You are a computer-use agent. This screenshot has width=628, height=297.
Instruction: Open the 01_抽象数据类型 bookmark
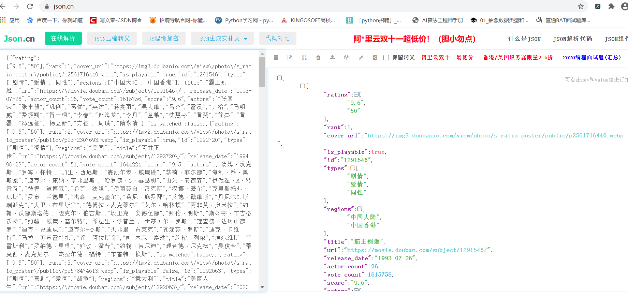tap(499, 20)
